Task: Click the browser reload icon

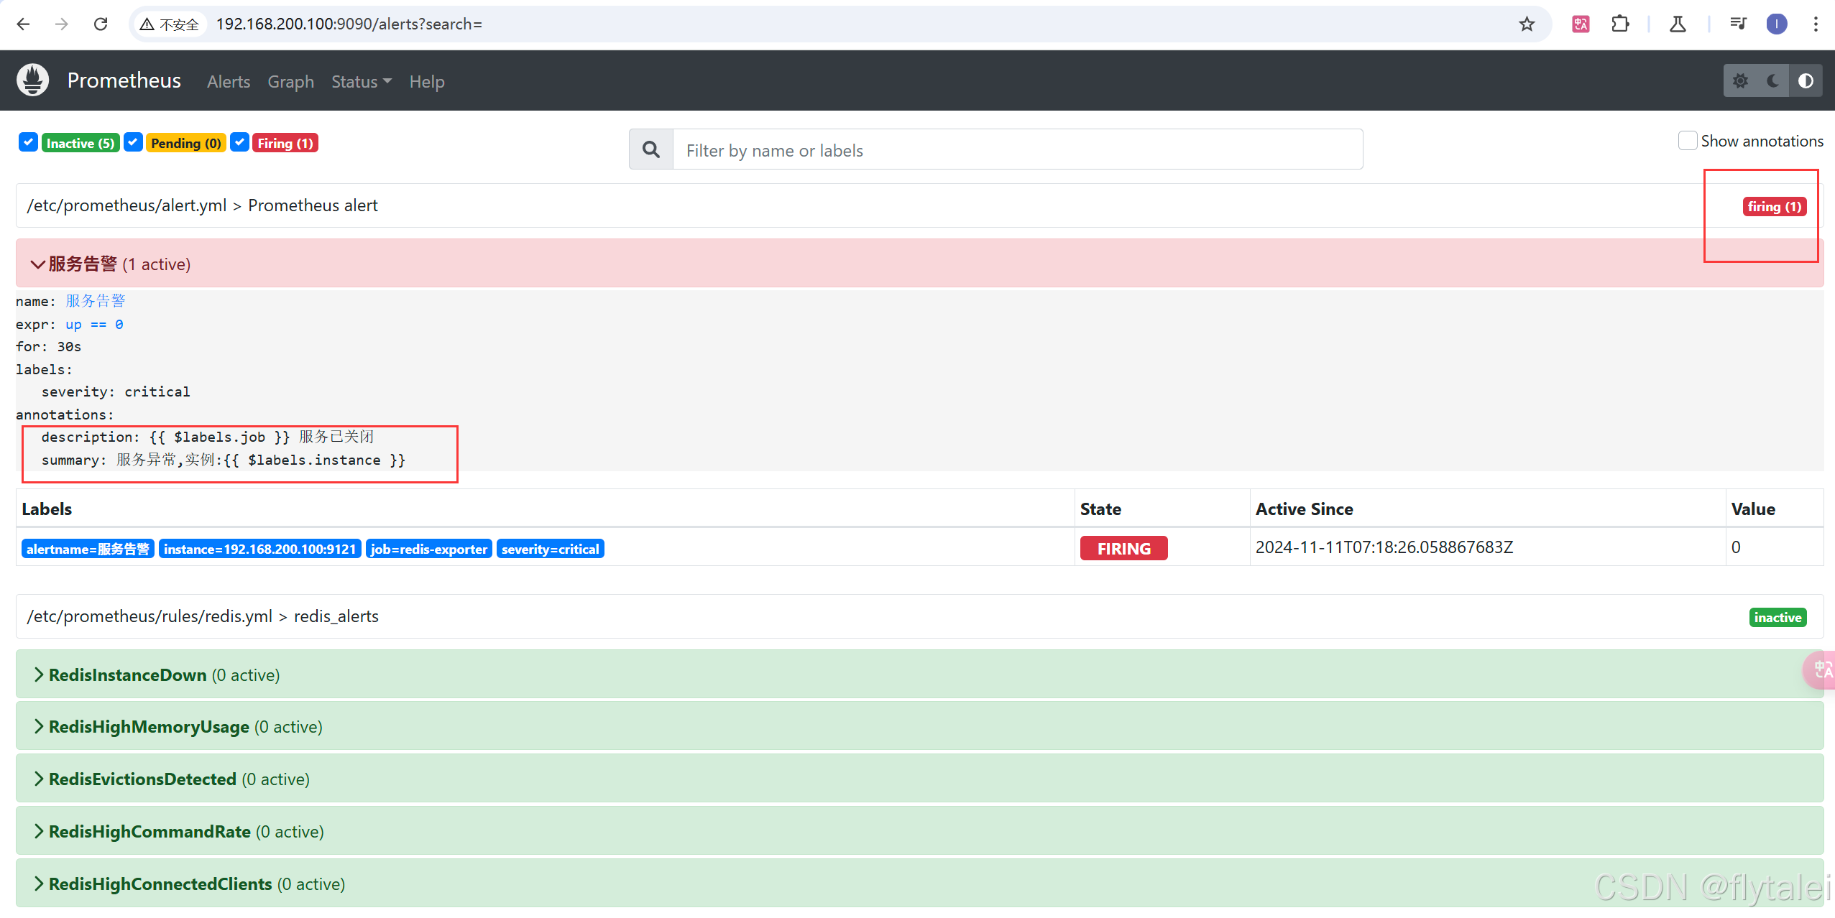Action: pyautogui.click(x=101, y=24)
